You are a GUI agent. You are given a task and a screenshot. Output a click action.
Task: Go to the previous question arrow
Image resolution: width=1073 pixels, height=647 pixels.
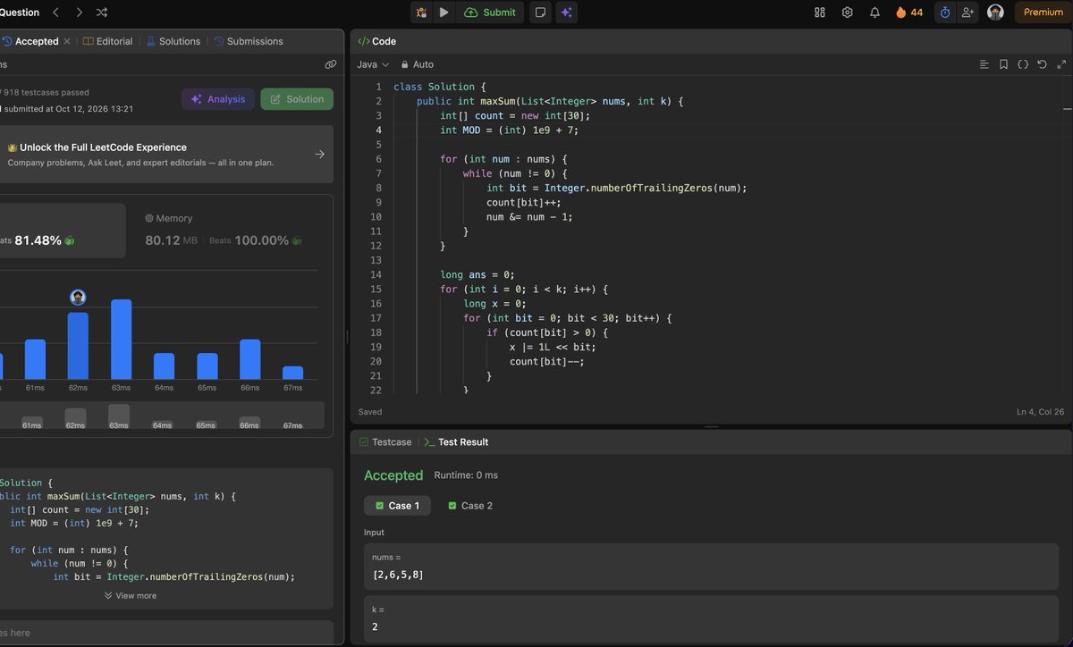(55, 13)
